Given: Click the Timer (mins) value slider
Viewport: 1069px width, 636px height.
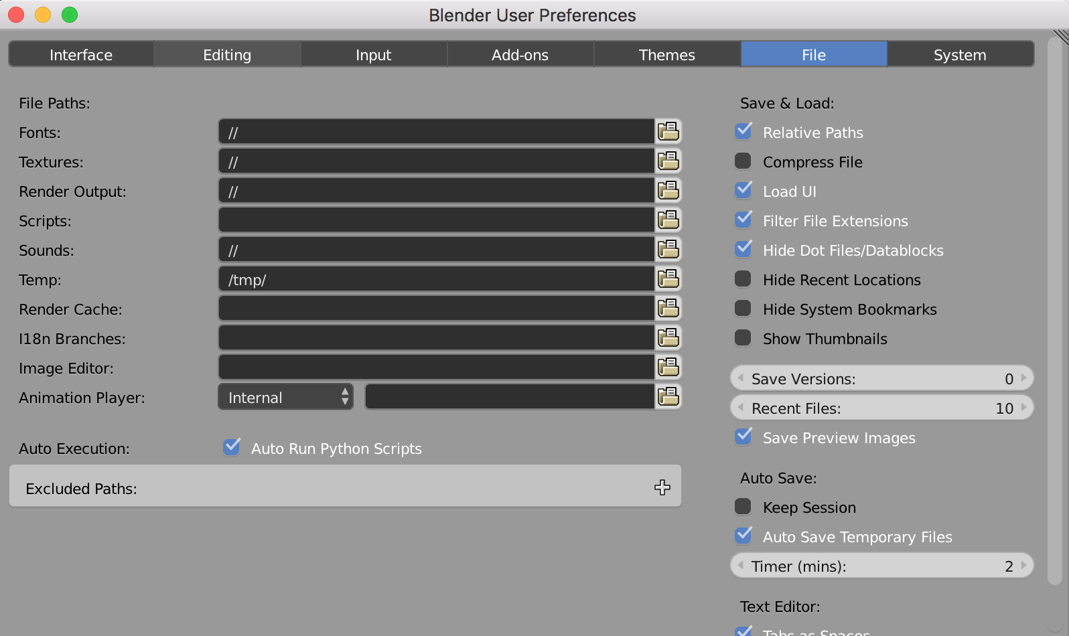Looking at the screenshot, I should (x=881, y=566).
